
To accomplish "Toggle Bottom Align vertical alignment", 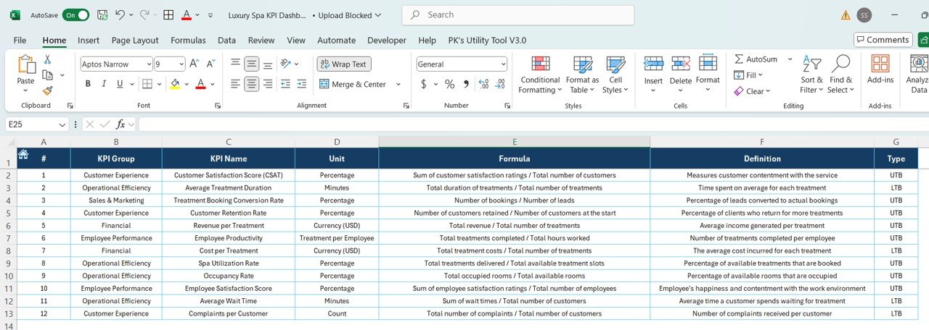I will (x=268, y=64).
